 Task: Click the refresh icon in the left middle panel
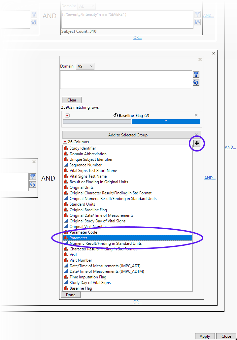(33, 184)
